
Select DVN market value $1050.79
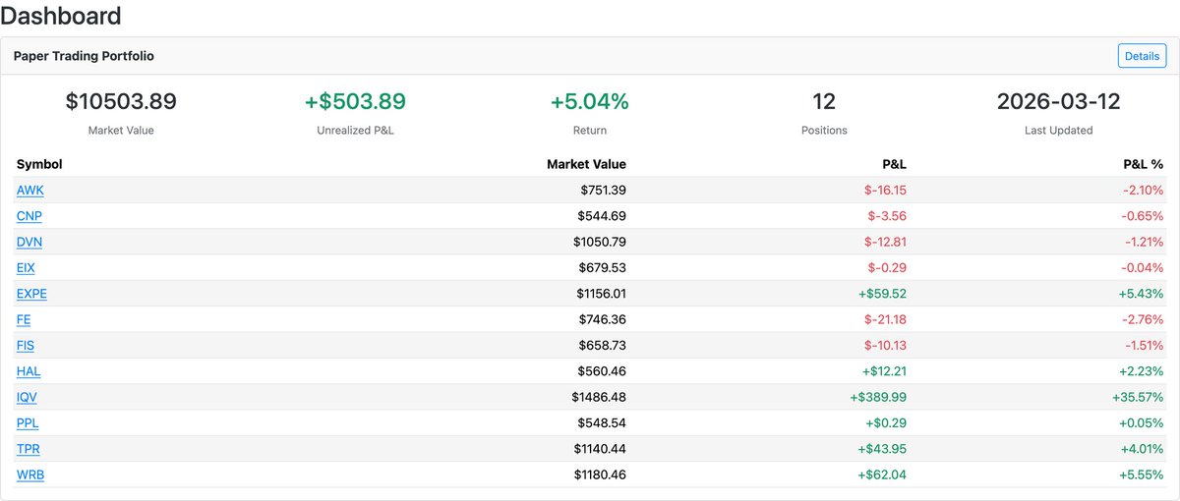pos(598,242)
